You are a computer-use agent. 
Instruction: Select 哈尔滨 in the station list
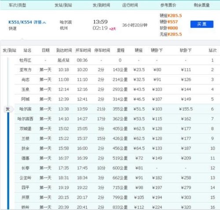click(26, 109)
